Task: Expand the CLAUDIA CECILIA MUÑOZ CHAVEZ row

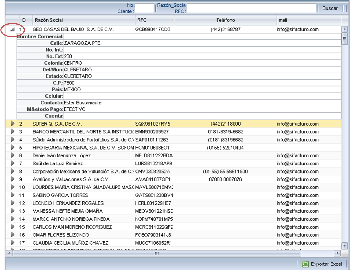Action: pos(13,243)
